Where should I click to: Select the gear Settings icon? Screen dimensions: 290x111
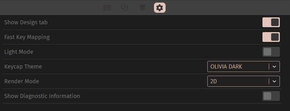tap(159, 8)
